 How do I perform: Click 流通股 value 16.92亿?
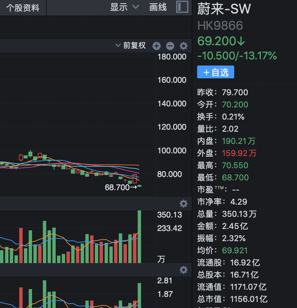[x=245, y=263]
